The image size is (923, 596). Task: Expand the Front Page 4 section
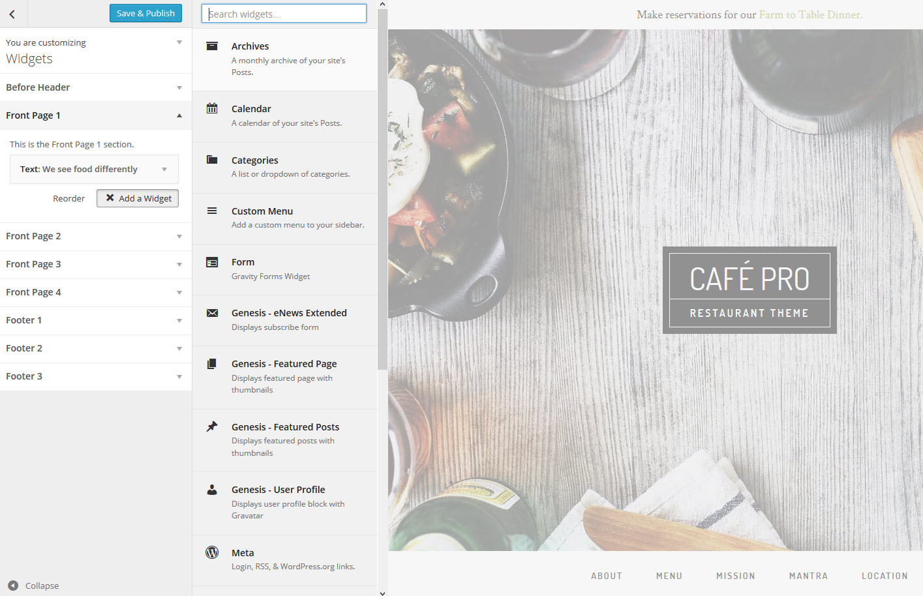coord(96,292)
